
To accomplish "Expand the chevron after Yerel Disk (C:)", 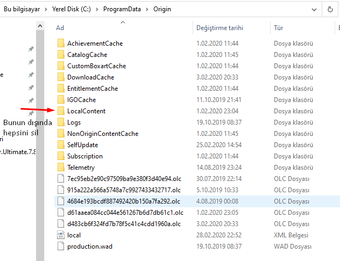I will click(97, 9).
